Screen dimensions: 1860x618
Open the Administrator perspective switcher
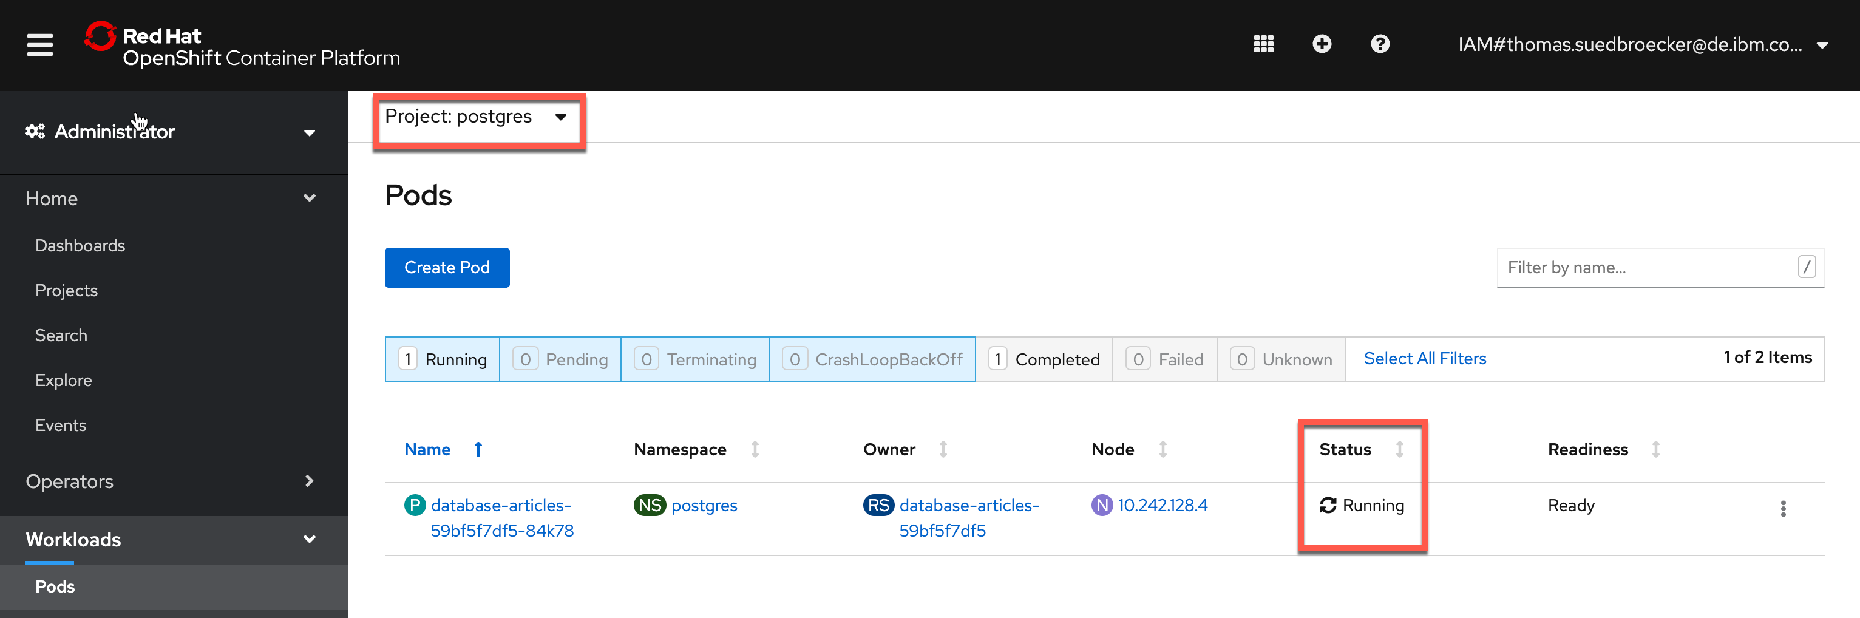tap(172, 131)
